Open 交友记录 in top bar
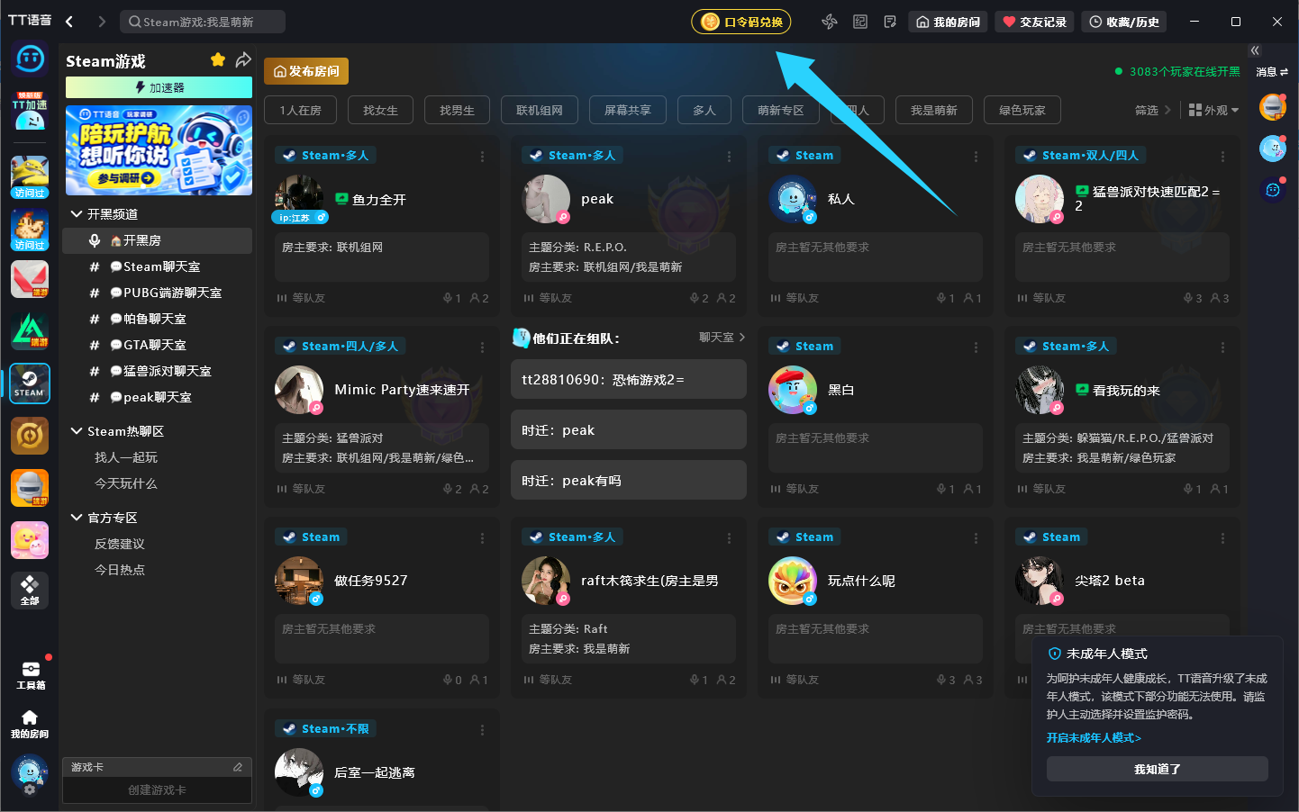The width and height of the screenshot is (1299, 812). pos(1034,22)
